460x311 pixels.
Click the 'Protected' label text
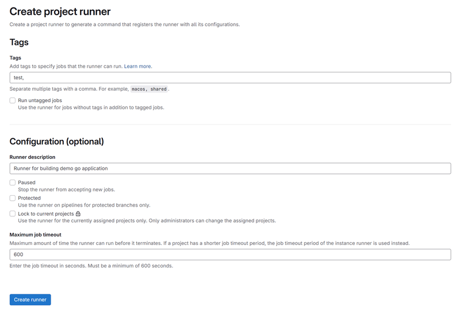pos(29,198)
